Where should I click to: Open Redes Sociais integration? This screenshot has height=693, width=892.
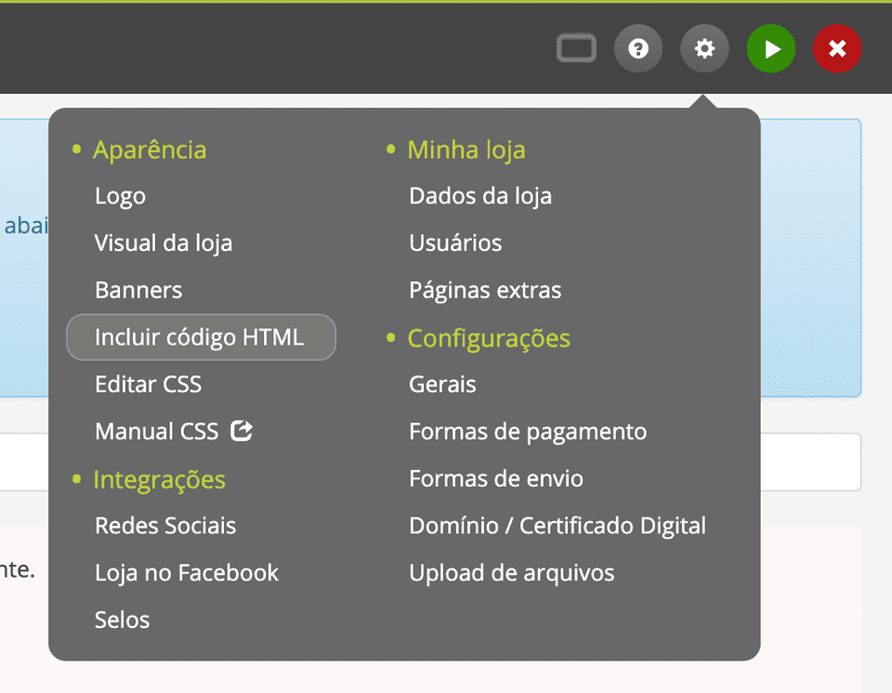tap(165, 526)
